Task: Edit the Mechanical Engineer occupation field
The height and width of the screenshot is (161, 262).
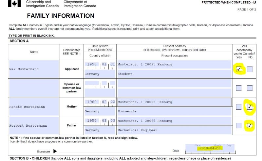Action: (x=175, y=130)
